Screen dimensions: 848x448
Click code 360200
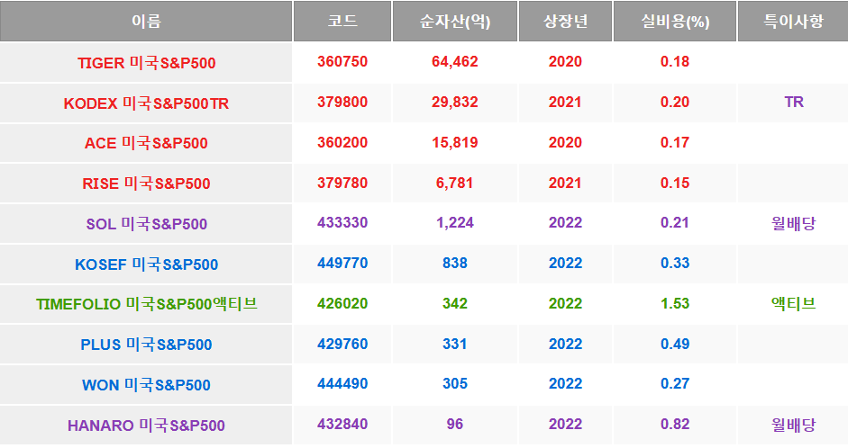click(x=342, y=142)
